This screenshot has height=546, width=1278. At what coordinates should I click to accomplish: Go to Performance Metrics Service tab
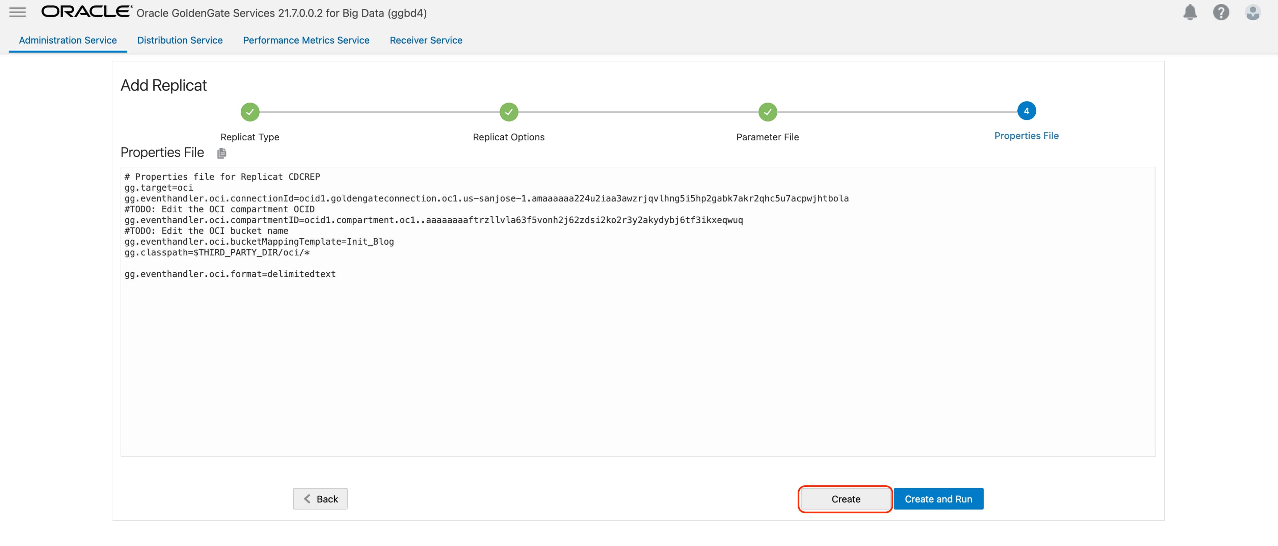[x=306, y=40]
